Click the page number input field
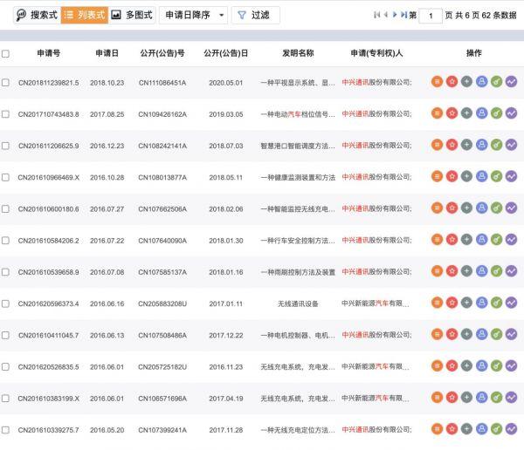The image size is (524, 450). coord(431,16)
